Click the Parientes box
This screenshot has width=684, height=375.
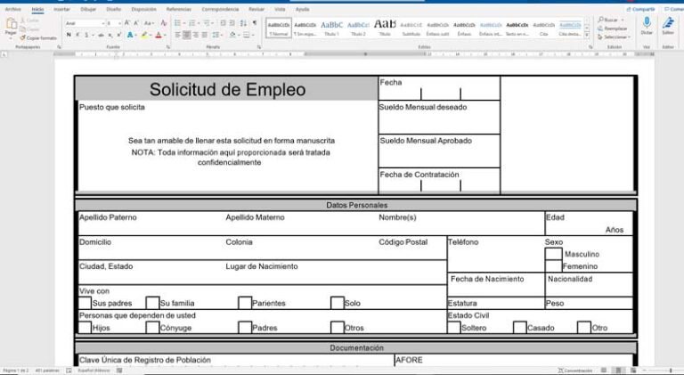click(x=245, y=303)
